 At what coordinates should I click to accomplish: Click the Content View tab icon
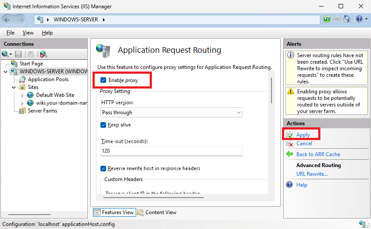(141, 212)
